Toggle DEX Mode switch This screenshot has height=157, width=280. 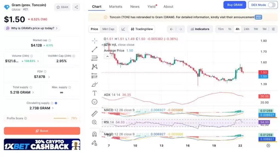pyautogui.click(x=272, y=5)
